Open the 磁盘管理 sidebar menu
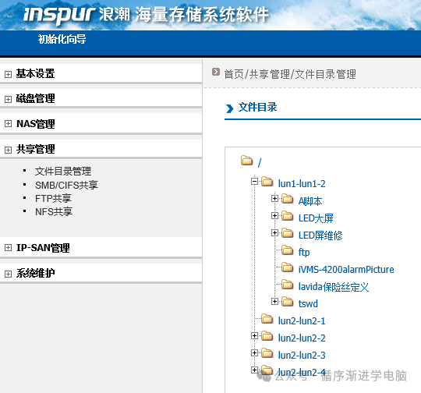This screenshot has width=421, height=393. 35,98
